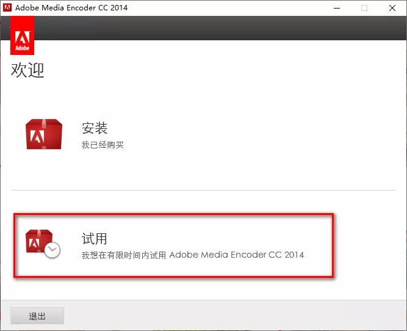
Task: Click the 我想在有限时间内试用 description text
Action: click(124, 255)
